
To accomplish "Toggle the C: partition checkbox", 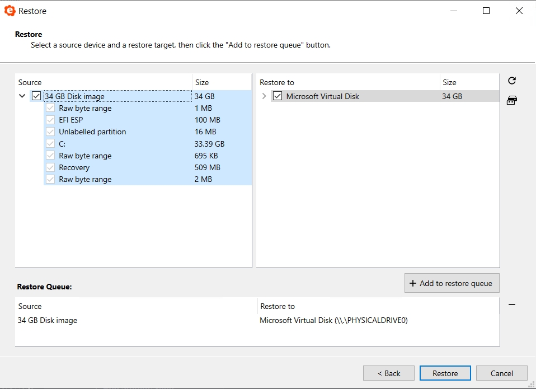I will (x=50, y=144).
